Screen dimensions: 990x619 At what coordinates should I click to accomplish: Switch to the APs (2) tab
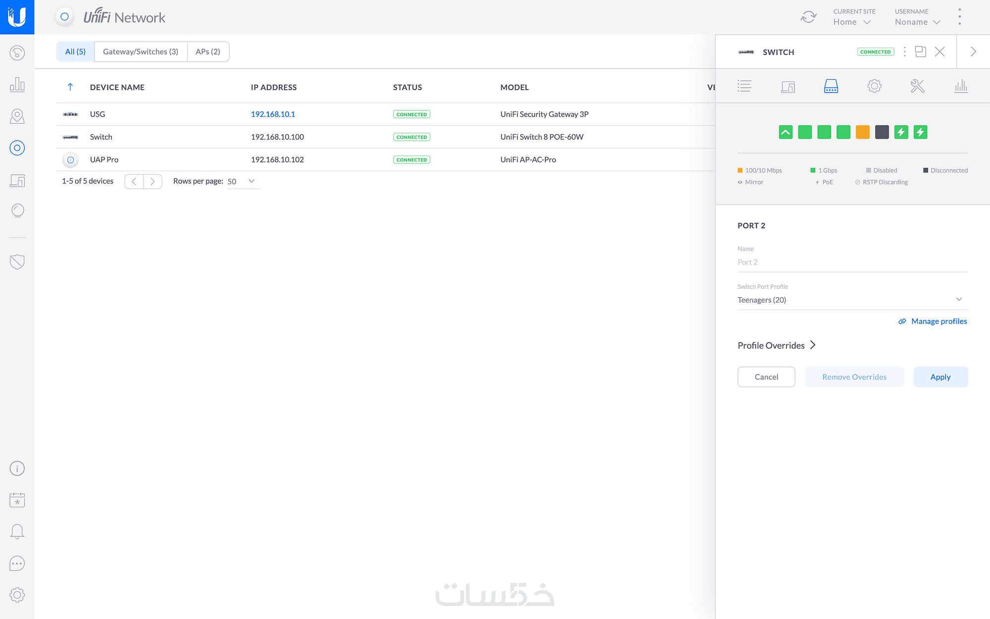coord(208,52)
